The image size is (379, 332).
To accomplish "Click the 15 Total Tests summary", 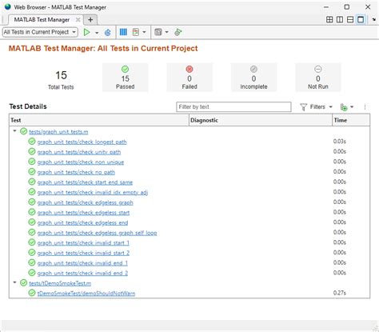I will click(x=61, y=79).
